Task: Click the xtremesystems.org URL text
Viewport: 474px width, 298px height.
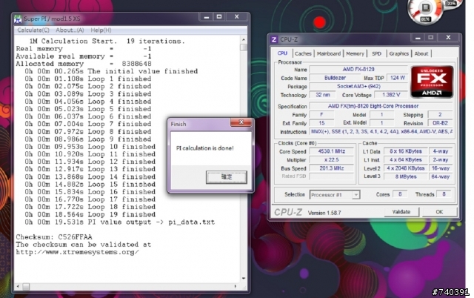Action: pos(77,252)
